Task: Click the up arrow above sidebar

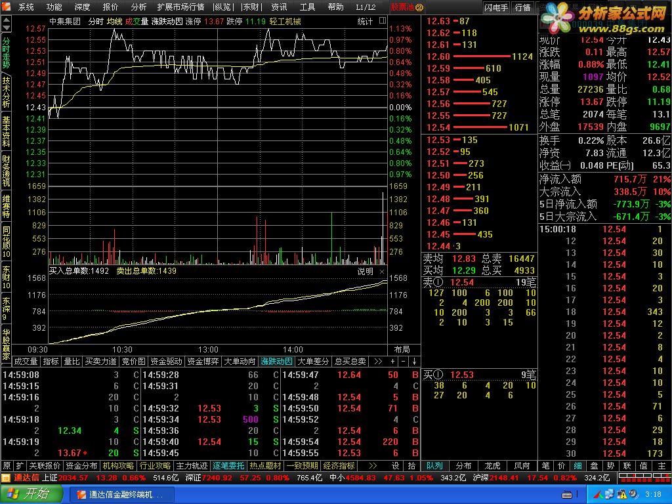Action: 7,21
